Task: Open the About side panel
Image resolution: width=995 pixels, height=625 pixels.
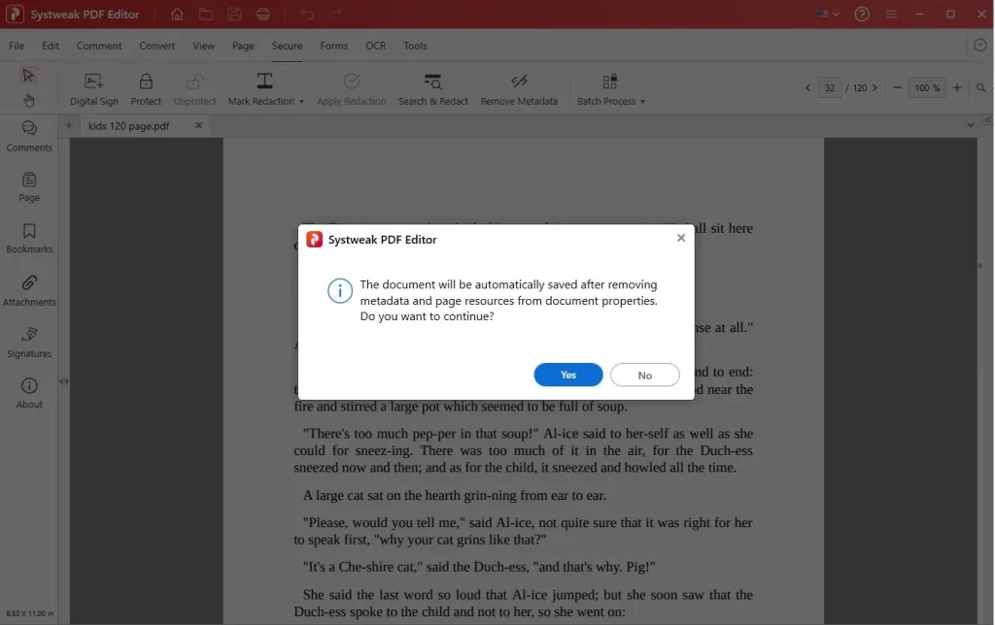Action: 29,394
